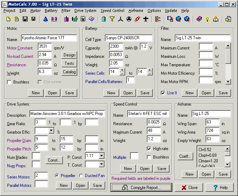
Task: Click the compute report toolbar icon
Action: coord(228,19)
